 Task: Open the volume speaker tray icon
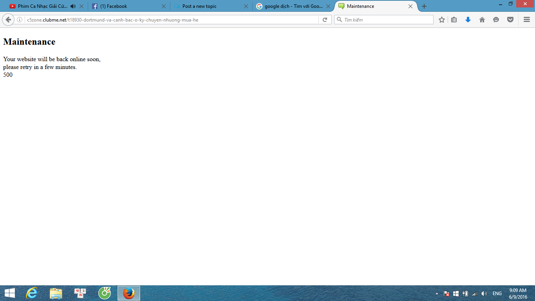point(484,294)
